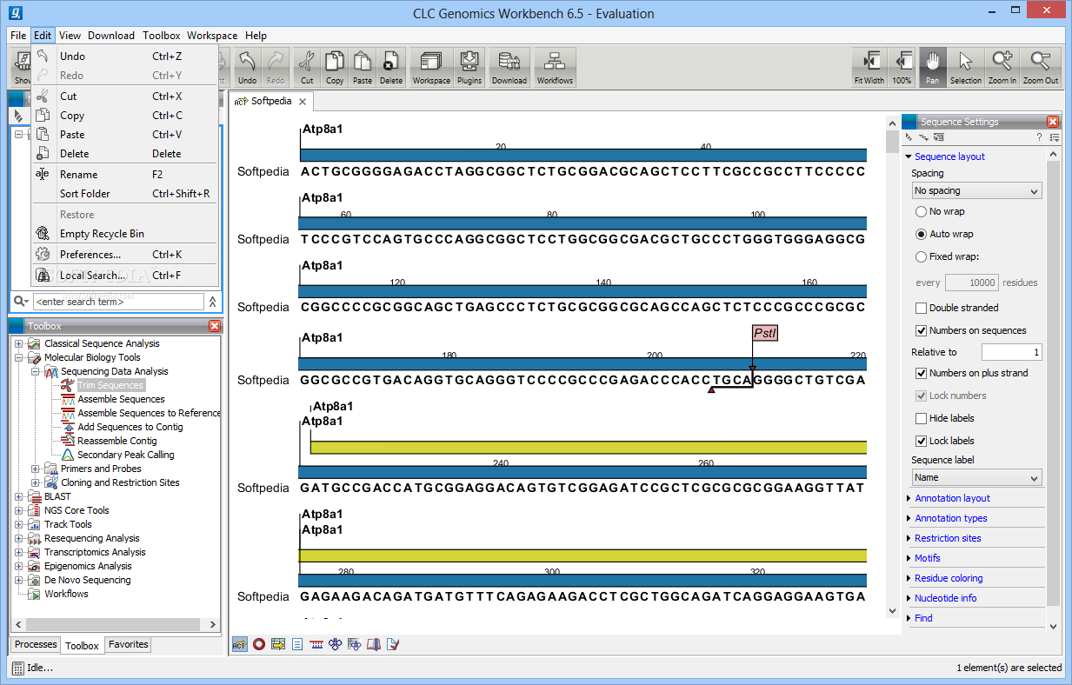Click the PstI restriction site label
1072x685 pixels.
pyautogui.click(x=765, y=333)
